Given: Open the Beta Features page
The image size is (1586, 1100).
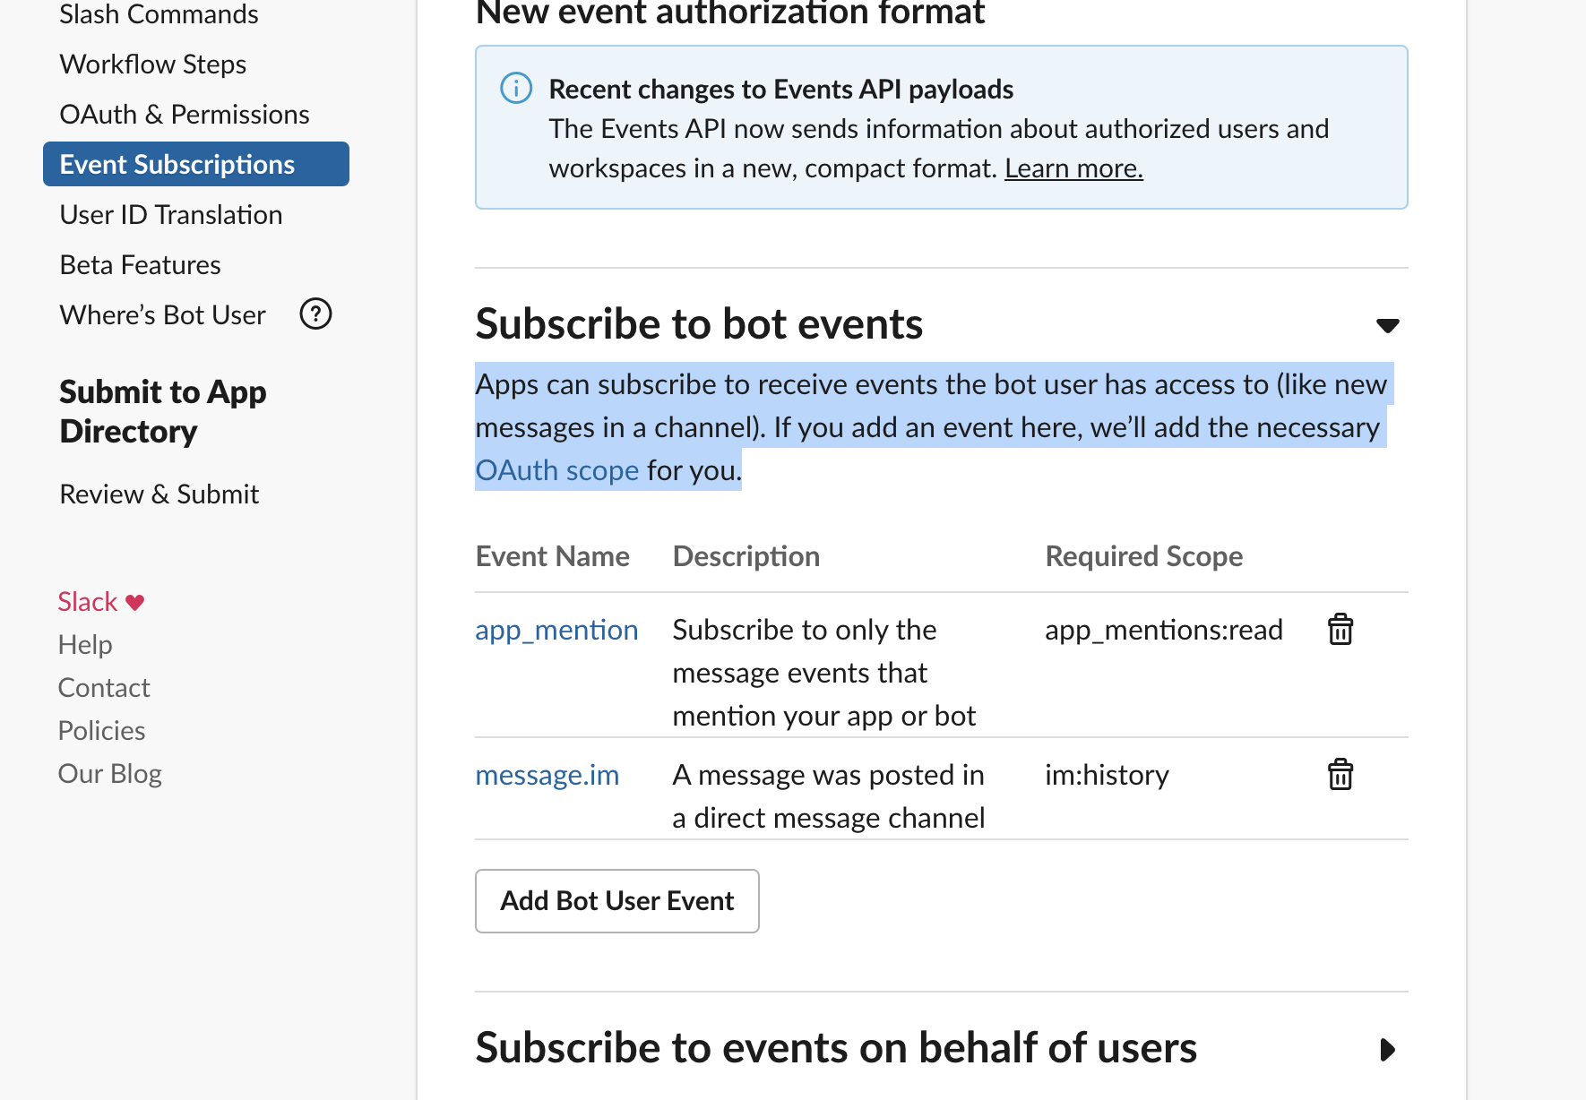Looking at the screenshot, I should pos(140,265).
